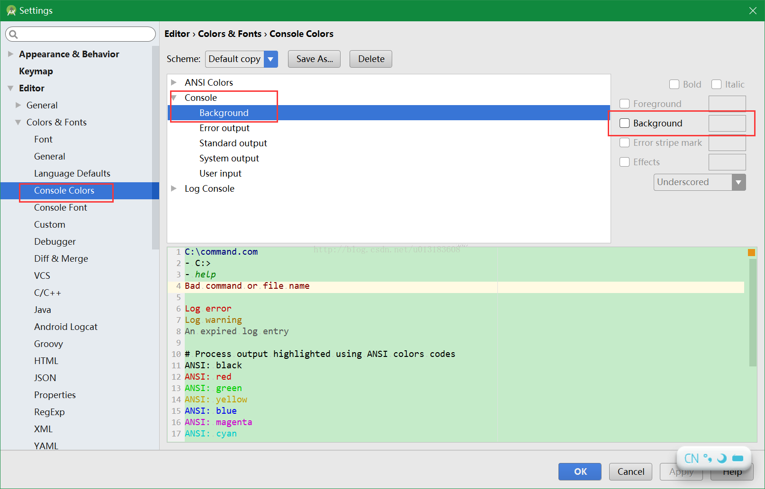Click the Effects color swatch
The height and width of the screenshot is (489, 765).
pyautogui.click(x=727, y=162)
